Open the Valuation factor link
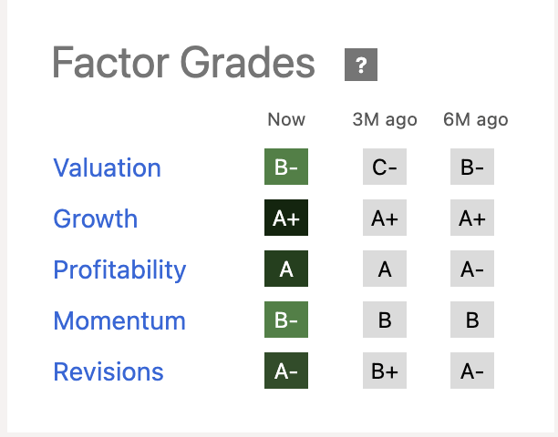The image size is (558, 437). point(107,168)
